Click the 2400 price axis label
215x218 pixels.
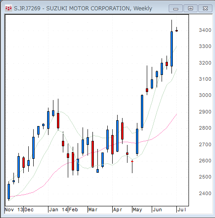click(x=205, y=193)
